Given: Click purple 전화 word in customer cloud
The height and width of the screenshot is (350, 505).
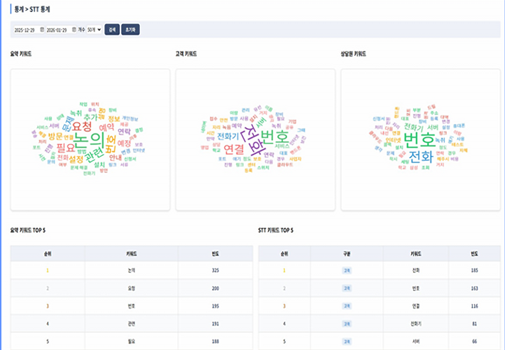Looking at the screenshot, I should click(x=254, y=141).
